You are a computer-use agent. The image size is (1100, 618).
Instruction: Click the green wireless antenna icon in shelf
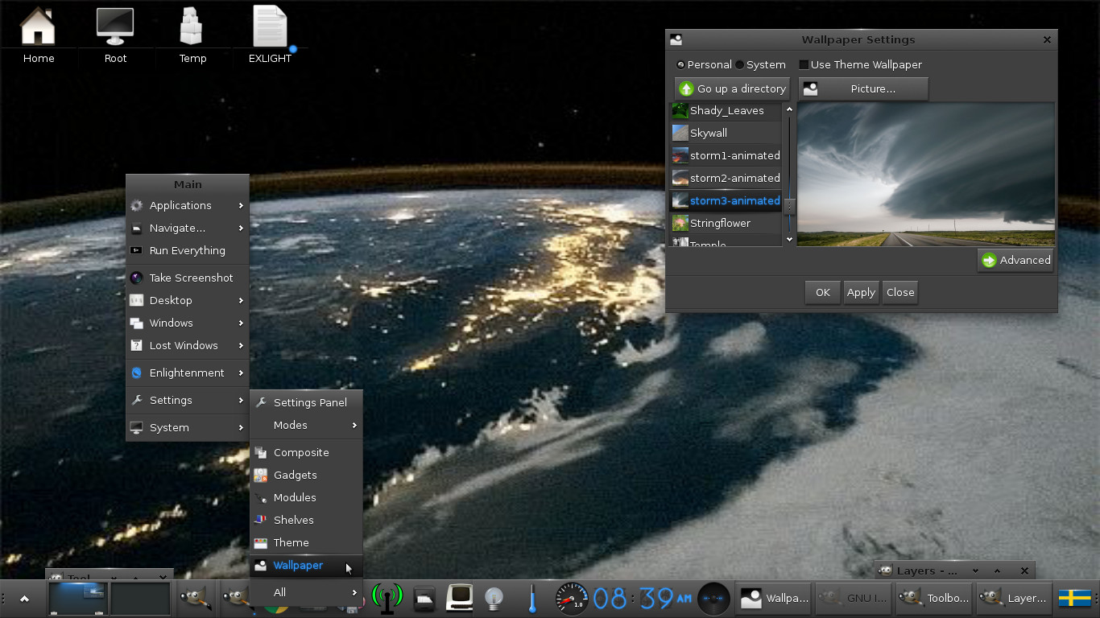coord(387,599)
